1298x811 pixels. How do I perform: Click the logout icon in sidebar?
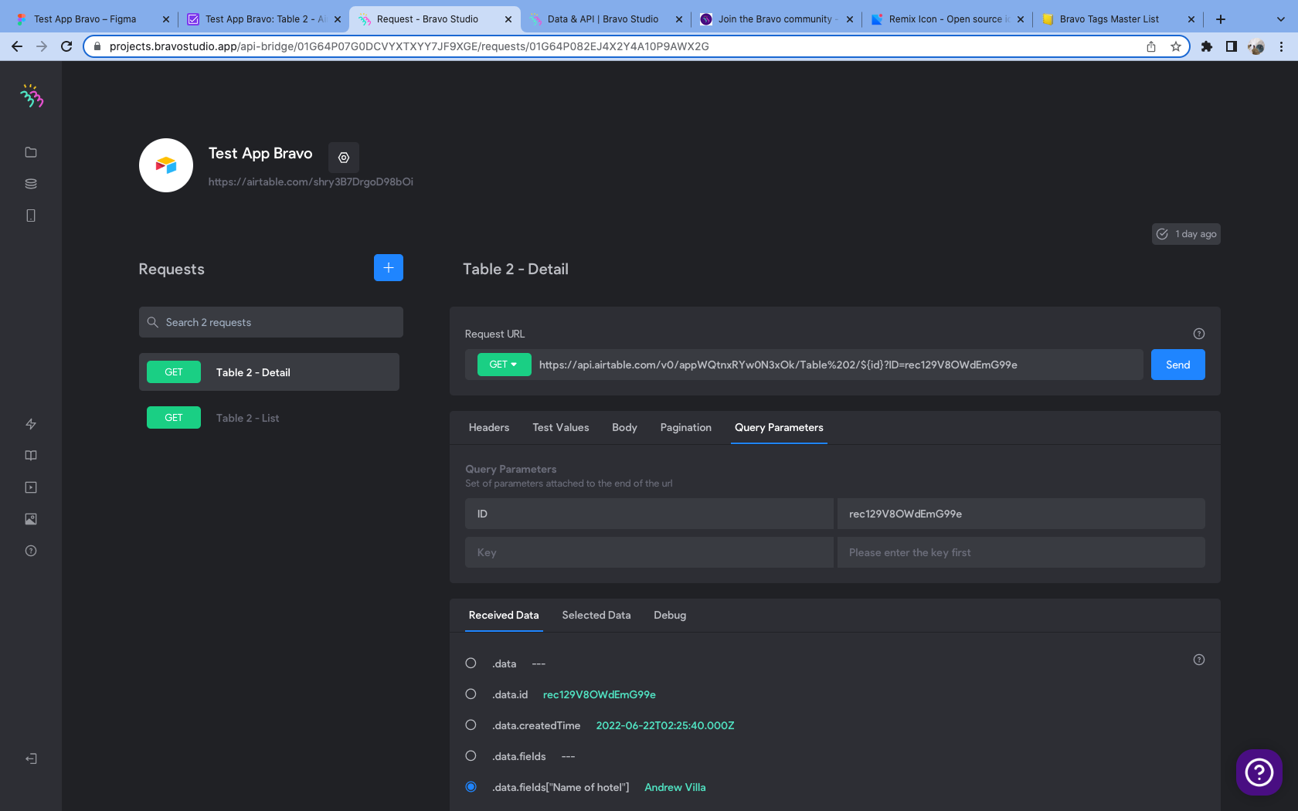(31, 758)
